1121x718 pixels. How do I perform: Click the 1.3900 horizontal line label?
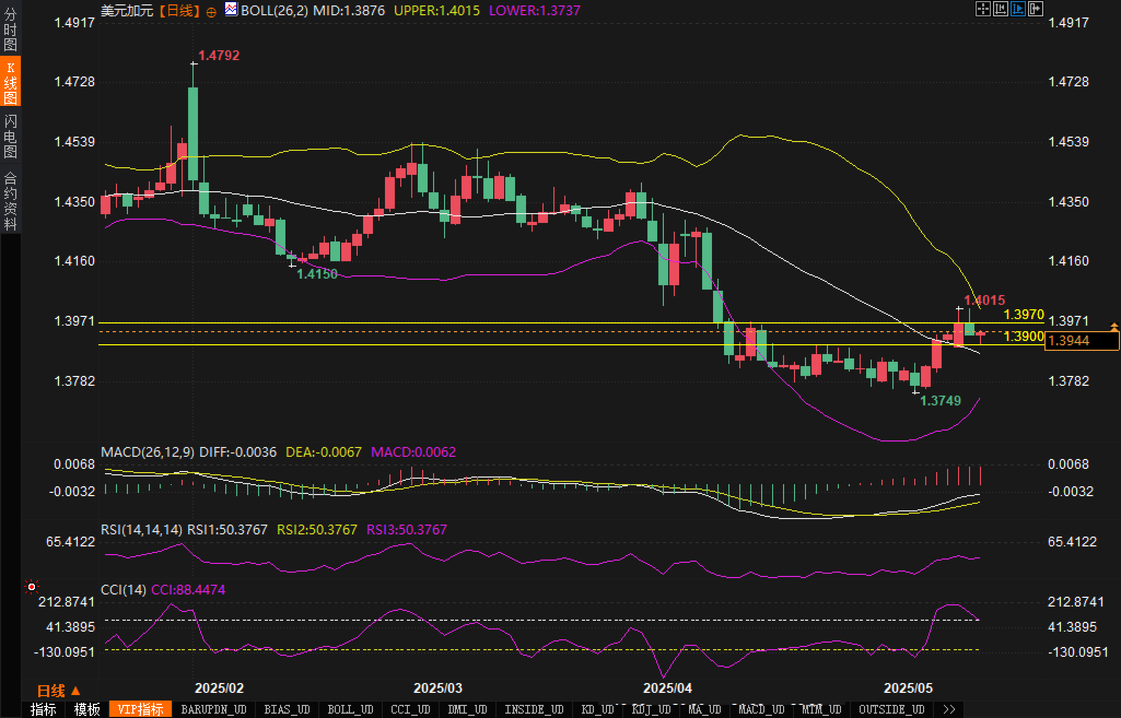[x=1024, y=337]
